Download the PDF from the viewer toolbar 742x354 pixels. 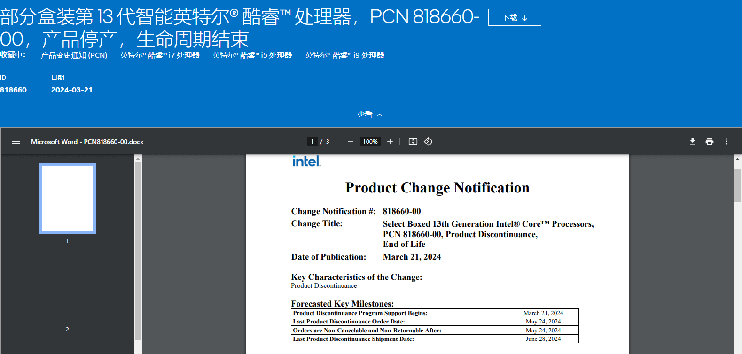point(692,141)
